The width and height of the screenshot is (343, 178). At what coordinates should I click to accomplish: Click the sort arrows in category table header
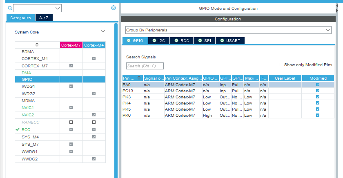tap(37, 44)
